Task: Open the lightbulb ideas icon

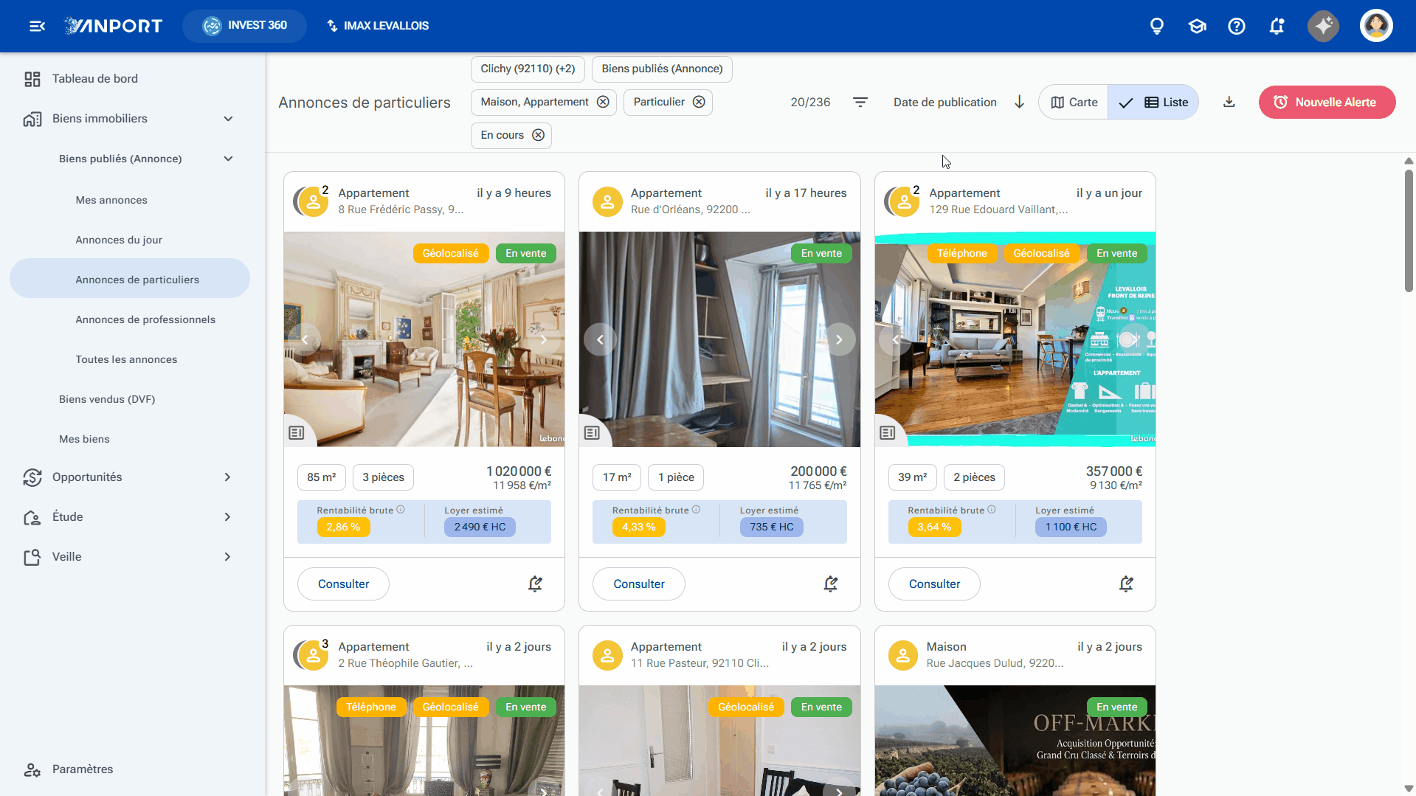Action: [x=1157, y=27]
